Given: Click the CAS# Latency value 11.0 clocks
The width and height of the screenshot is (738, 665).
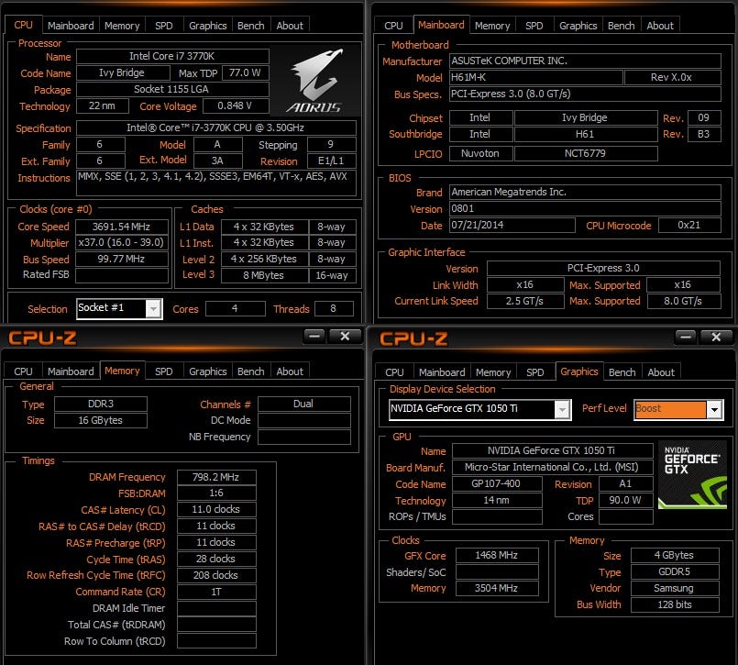Looking at the screenshot, I should click(216, 510).
